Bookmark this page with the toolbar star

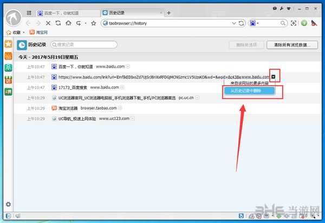tap(94, 23)
